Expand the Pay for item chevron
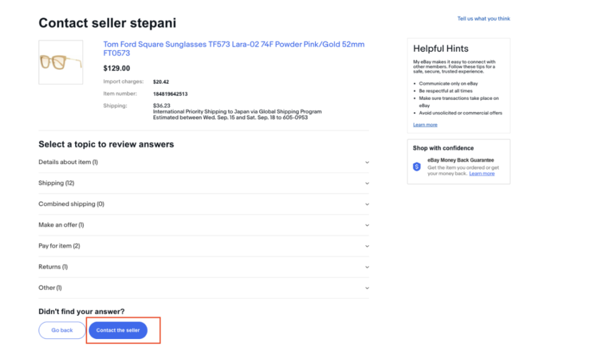 pyautogui.click(x=367, y=246)
